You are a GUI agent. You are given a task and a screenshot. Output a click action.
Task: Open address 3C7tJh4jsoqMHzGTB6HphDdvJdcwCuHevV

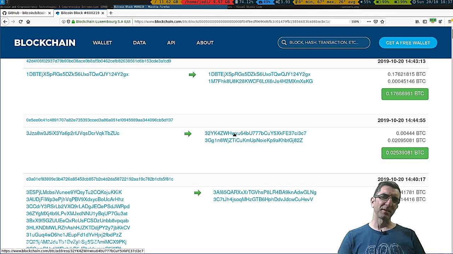coord(263,199)
